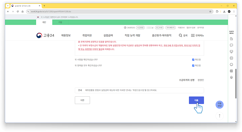Open the 실업급여 menu
This screenshot has height=132, width=242.
pos(108,35)
